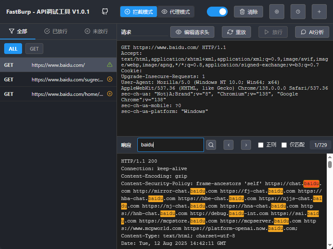Viewport: 333px width, 249px height.
Task: Click the 请求 request section label
Action: point(126,32)
